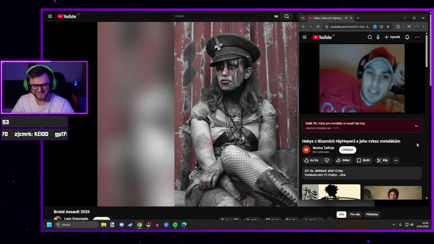Open the Worlos Taffrob channel name link
Image resolution: width=434 pixels, height=244 pixels.
pyautogui.click(x=323, y=148)
